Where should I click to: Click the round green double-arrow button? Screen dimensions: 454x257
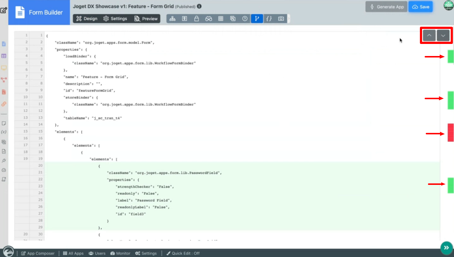click(x=446, y=248)
